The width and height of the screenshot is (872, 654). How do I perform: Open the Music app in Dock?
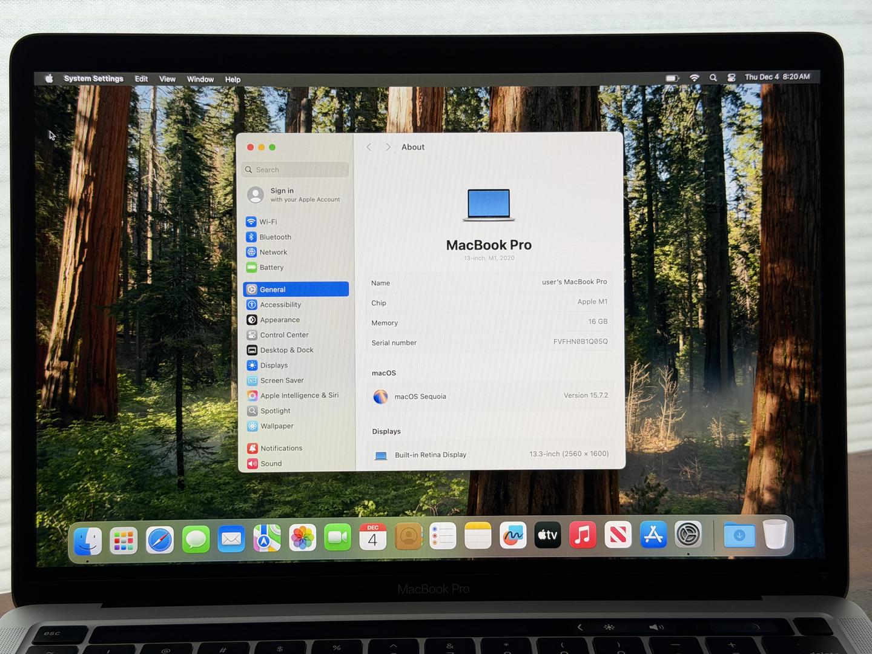(x=582, y=536)
